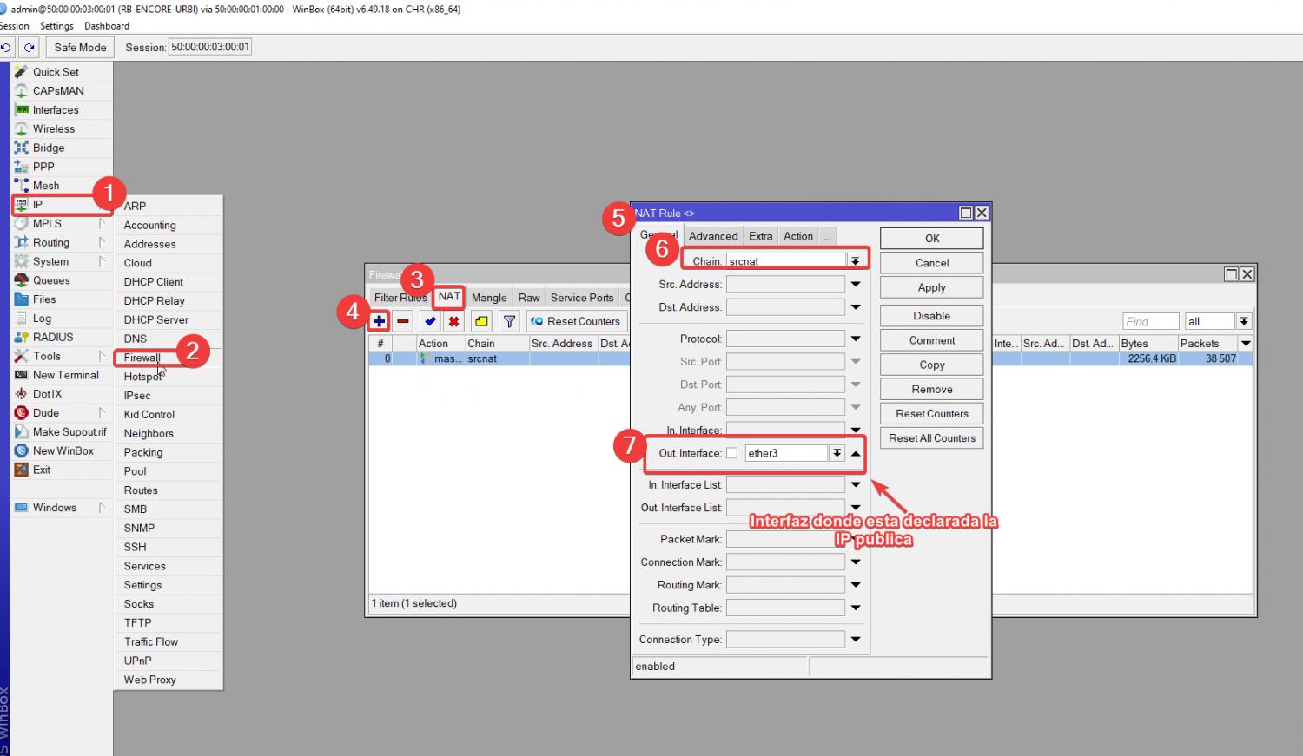Click Reset All Counters button

coord(931,438)
